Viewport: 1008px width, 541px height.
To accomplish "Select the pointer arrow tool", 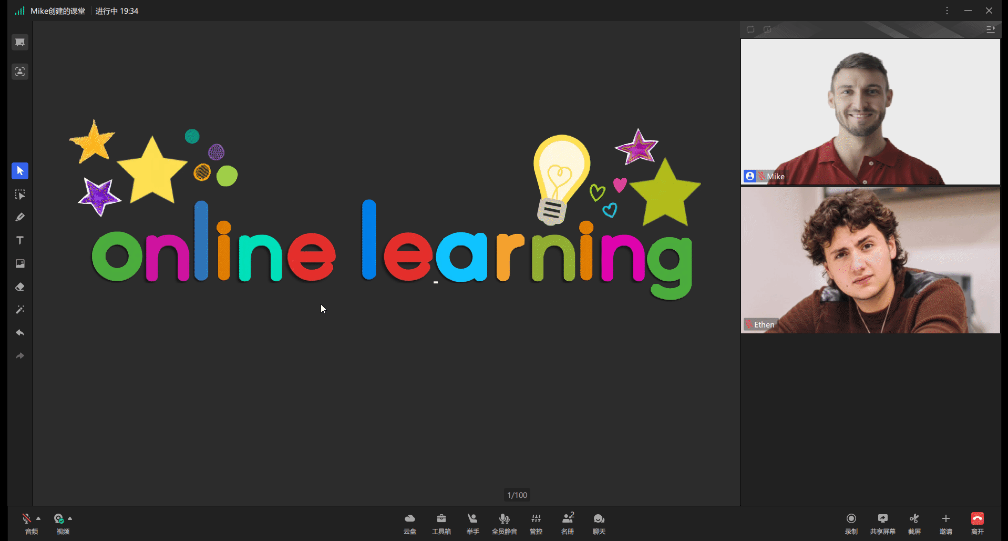I will click(20, 171).
